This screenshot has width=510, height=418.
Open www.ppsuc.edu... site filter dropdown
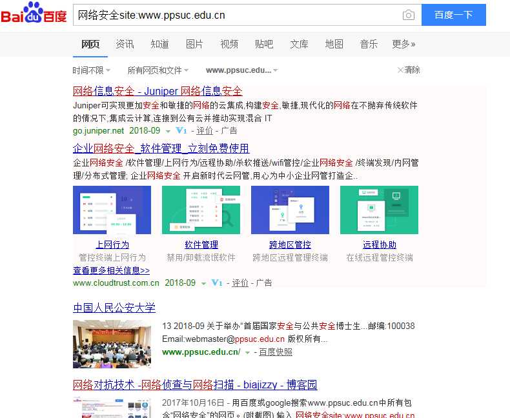241,70
